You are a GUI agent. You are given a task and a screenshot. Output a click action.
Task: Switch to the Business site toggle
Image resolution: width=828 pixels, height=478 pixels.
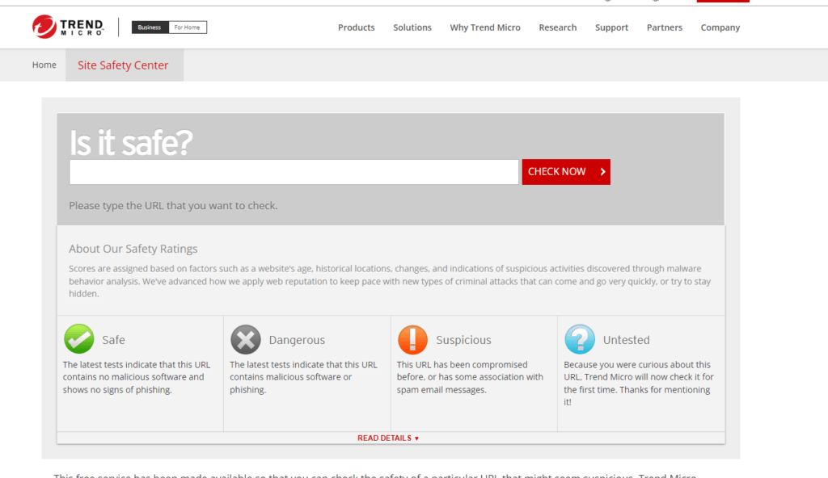150,27
